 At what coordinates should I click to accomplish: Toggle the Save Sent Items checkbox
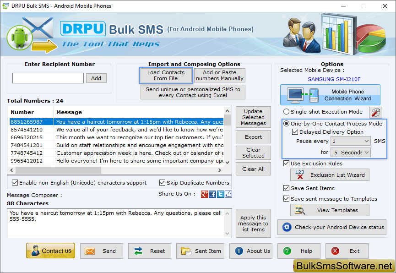tap(286, 188)
